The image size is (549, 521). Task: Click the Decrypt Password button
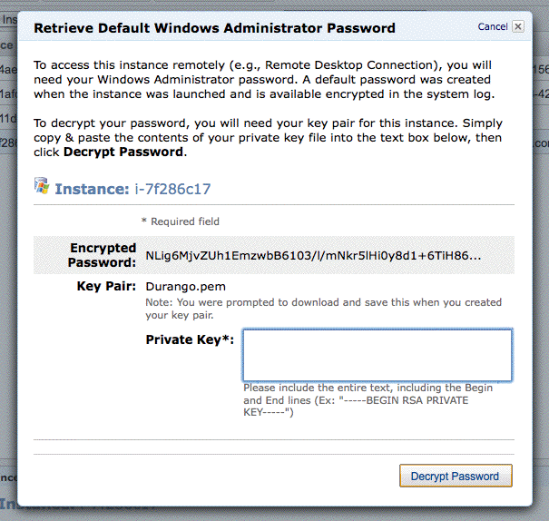point(455,476)
